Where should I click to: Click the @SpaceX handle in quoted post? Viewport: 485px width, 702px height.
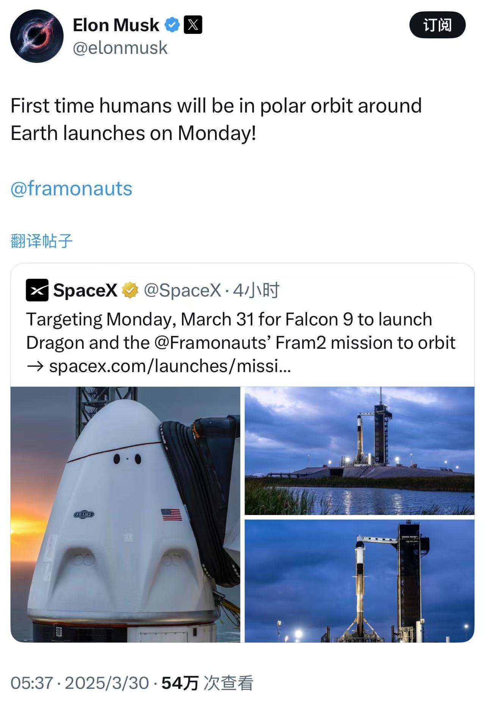[x=182, y=291]
